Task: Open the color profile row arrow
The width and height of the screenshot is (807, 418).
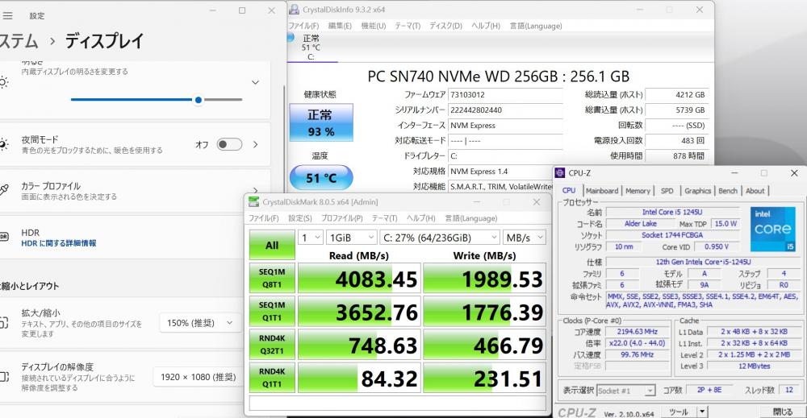Action: 256,191
